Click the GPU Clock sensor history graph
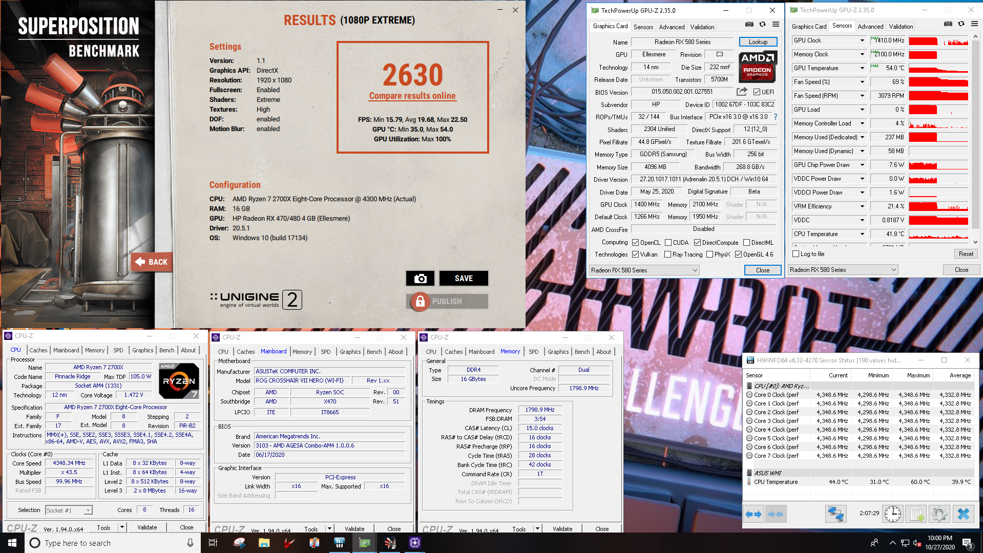The width and height of the screenshot is (983, 553). pyautogui.click(x=938, y=40)
